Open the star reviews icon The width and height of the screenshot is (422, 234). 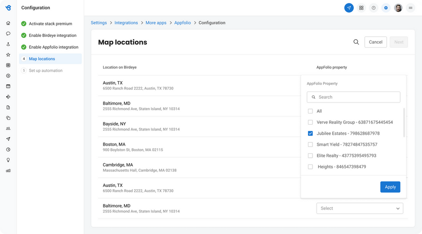[8, 55]
